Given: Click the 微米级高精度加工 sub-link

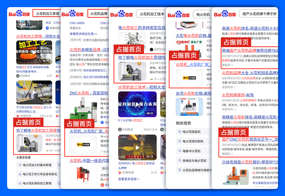Looking at the screenshot, I should (95, 70).
